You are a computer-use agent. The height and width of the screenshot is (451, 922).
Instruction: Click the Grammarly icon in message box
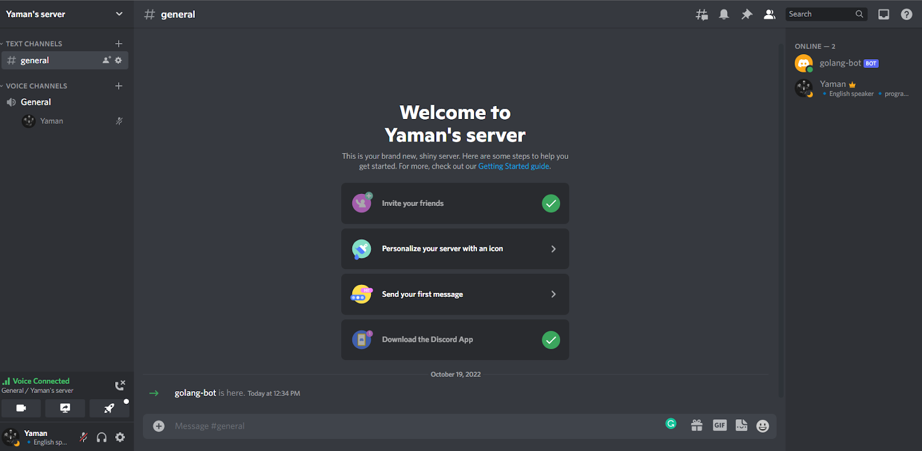[671, 423]
